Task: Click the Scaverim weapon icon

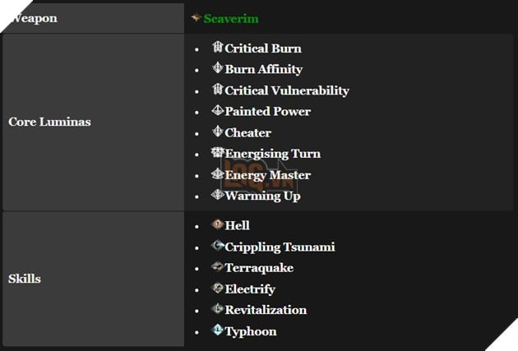Action: coord(197,17)
